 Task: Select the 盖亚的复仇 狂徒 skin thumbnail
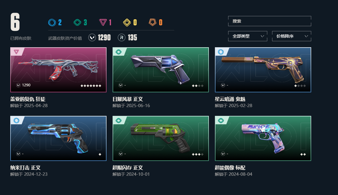tap(58, 70)
